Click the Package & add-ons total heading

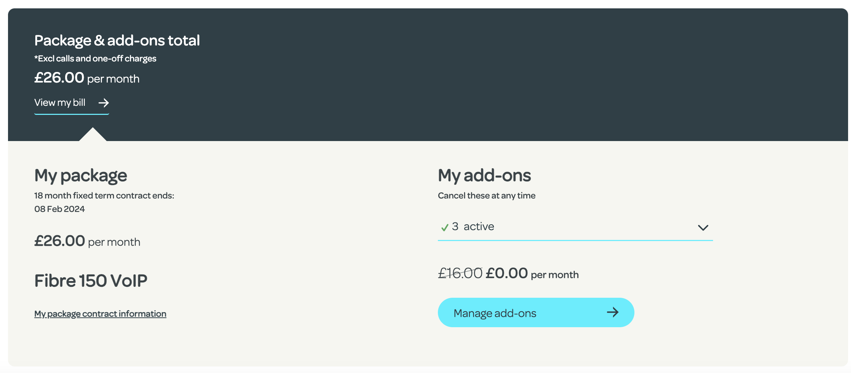coord(117,40)
